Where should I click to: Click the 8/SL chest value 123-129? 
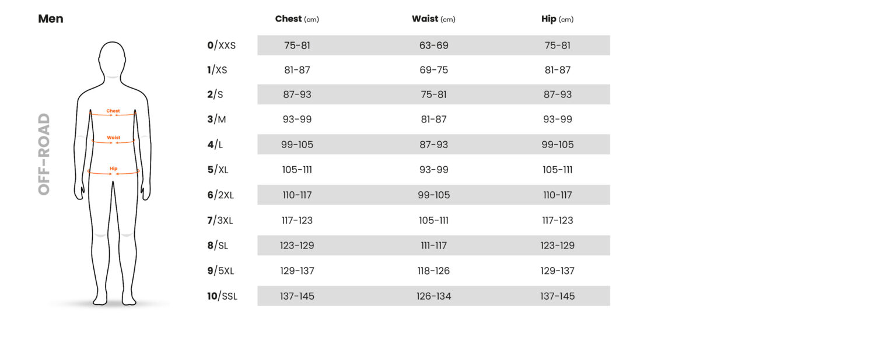tap(296, 245)
